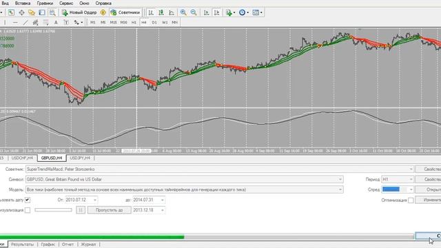Enable the visualization checkbox
This screenshot has width=441, height=248.
point(28,210)
